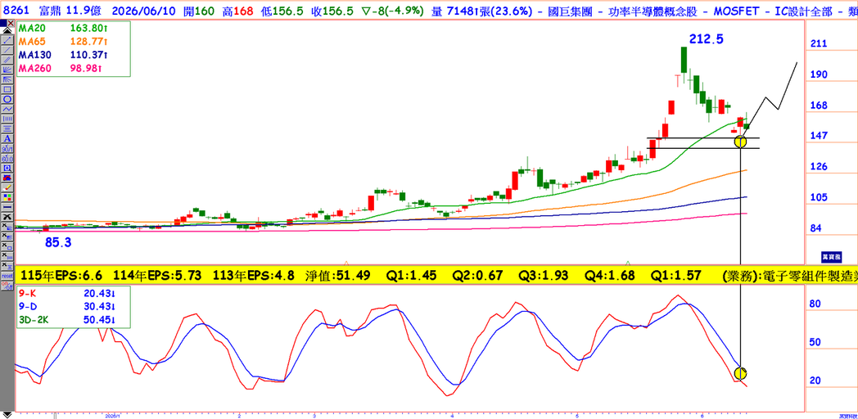Select the rectangle drawing tool
This screenshot has height=419, width=858.
tap(7, 89)
